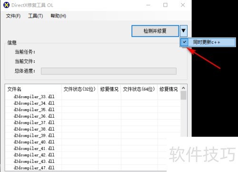Maximize the DirectX修复工具 window
The image size is (238, 172).
[165, 5]
